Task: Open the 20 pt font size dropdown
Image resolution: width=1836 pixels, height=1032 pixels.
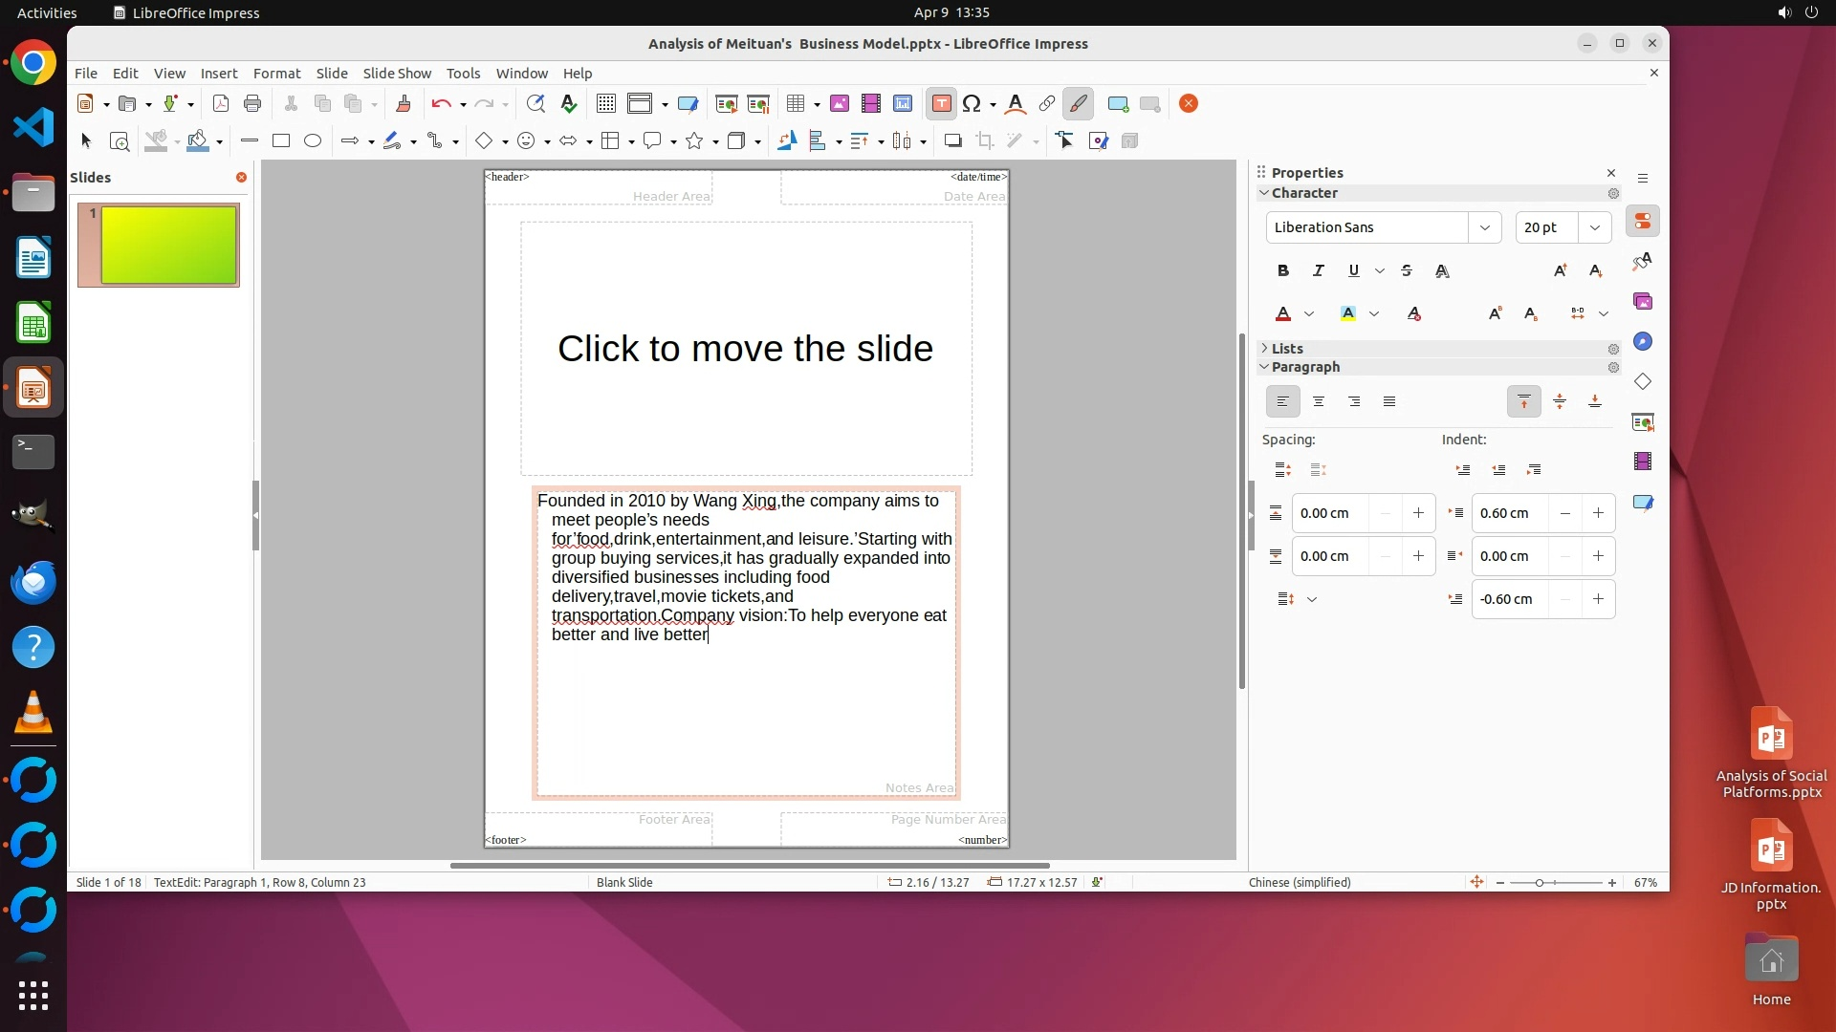Action: point(1594,227)
